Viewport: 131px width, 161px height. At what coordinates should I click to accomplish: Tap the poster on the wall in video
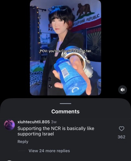tap(94, 42)
